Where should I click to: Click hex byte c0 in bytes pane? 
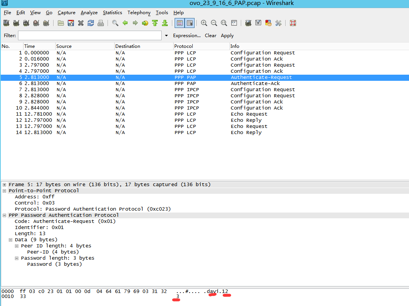[x=41, y=291]
